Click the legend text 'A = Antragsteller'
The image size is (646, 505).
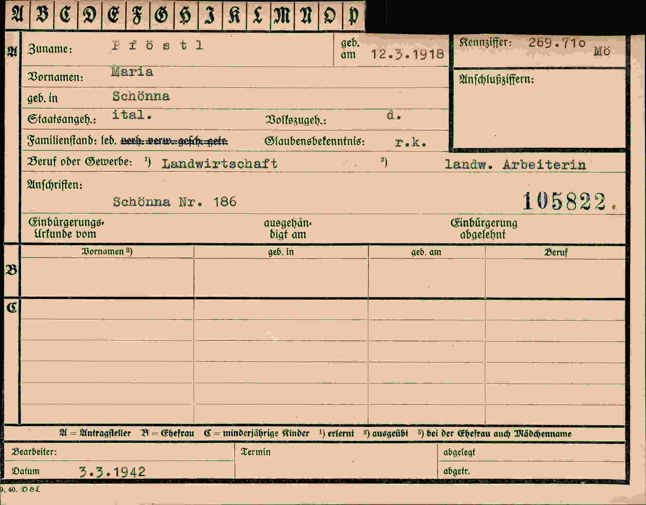click(x=95, y=433)
